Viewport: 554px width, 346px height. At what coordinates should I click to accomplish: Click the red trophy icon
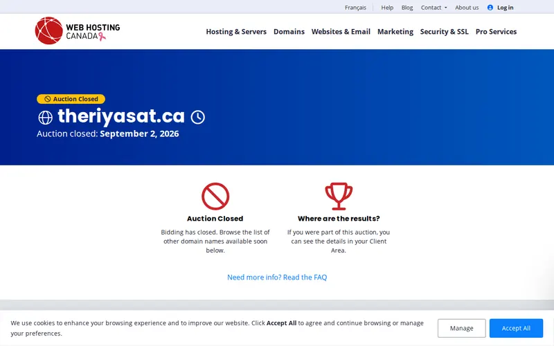tap(339, 196)
